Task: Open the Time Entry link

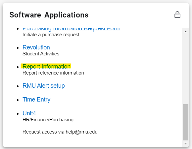Action: (x=36, y=100)
